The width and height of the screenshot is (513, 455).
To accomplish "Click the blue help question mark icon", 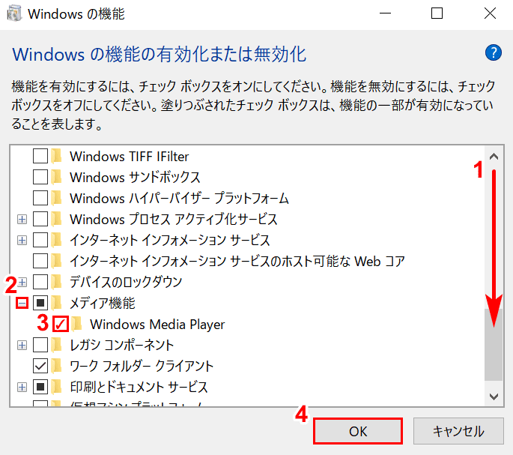I will 494,52.
